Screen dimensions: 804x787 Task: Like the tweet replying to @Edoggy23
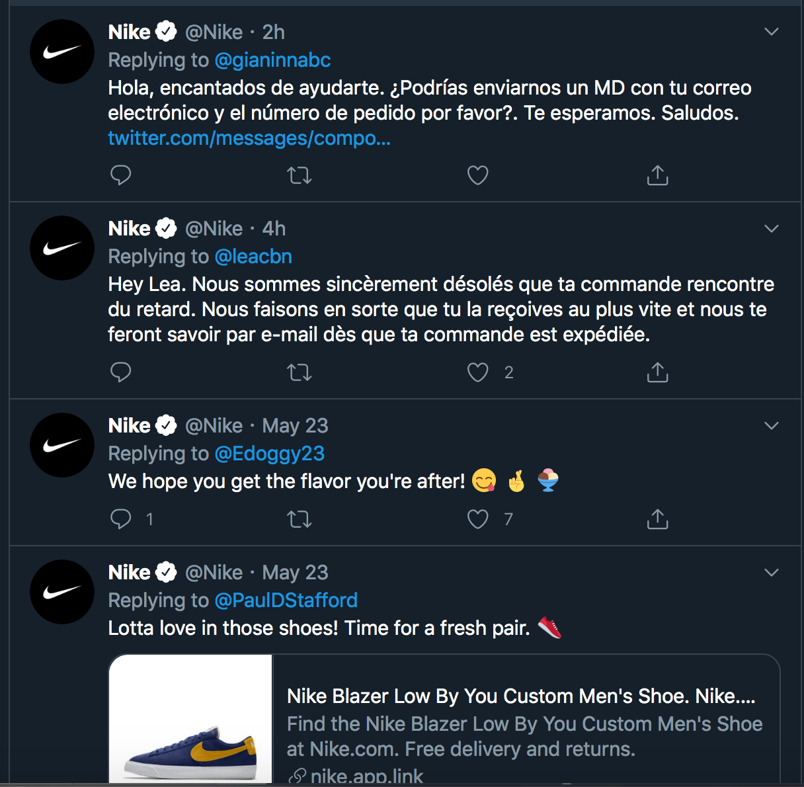(477, 519)
